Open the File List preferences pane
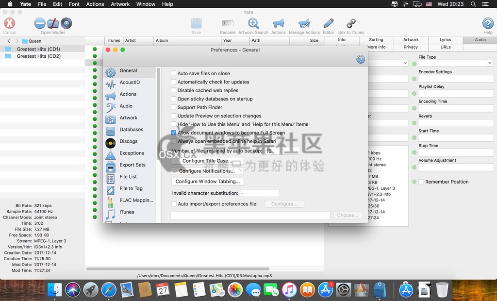The width and height of the screenshot is (497, 301). pos(130,177)
